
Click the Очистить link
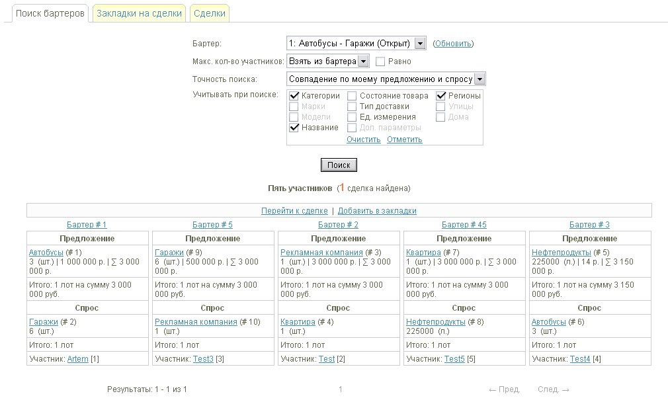click(364, 140)
